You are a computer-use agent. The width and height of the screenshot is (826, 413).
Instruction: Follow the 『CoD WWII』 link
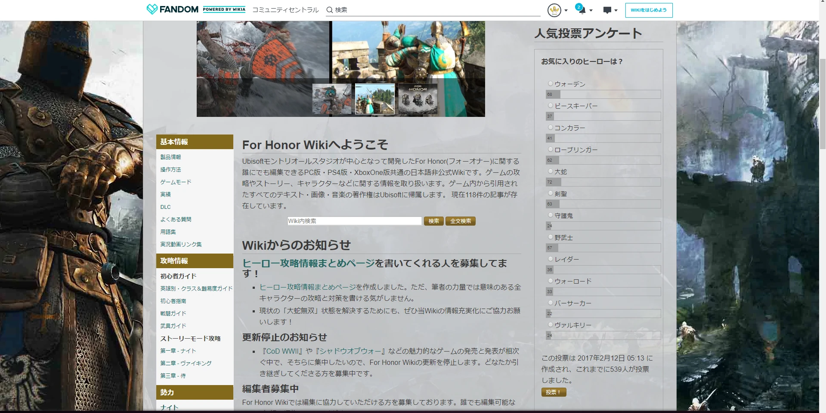282,351
